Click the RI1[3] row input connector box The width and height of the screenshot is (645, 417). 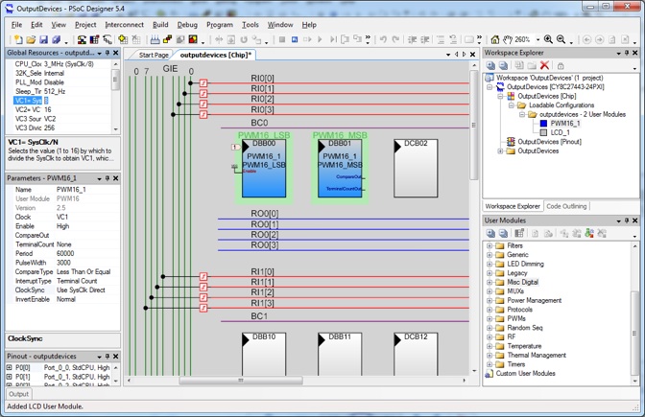pyautogui.click(x=203, y=308)
